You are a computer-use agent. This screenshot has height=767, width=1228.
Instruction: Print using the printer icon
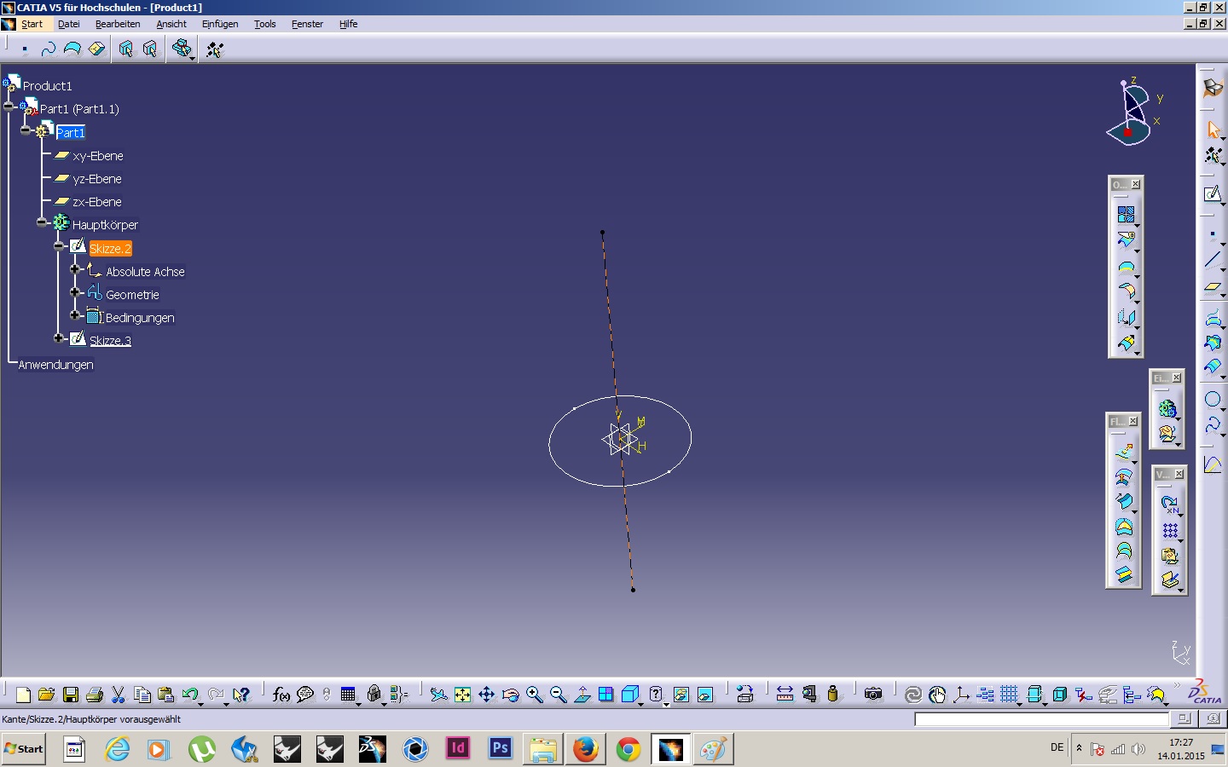(x=95, y=695)
